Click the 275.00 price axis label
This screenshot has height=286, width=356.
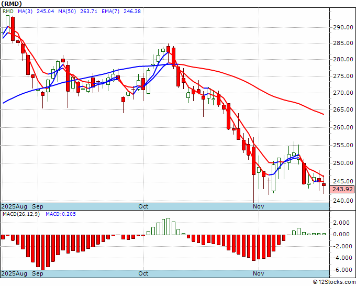343,76
